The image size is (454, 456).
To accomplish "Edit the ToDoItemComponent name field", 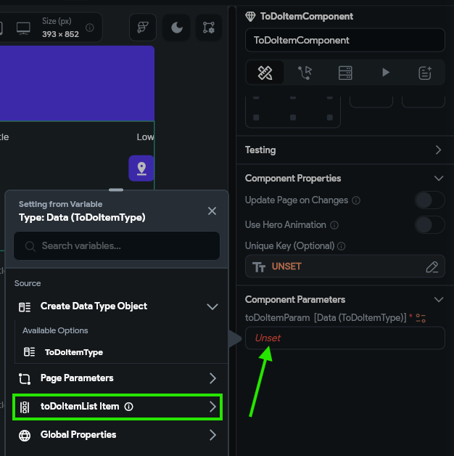I will coord(345,40).
